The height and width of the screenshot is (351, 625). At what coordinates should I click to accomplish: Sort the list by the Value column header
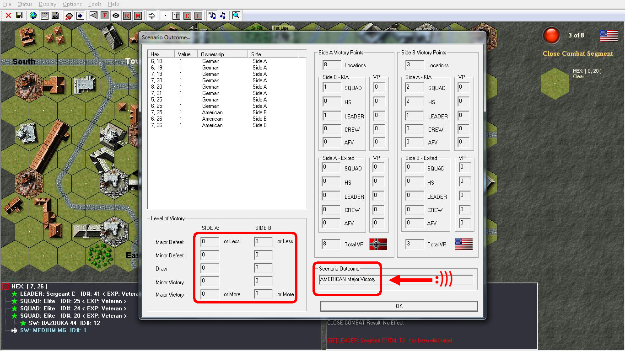[x=187, y=54]
